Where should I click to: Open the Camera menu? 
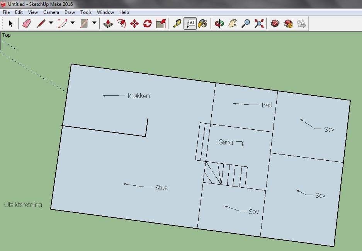51,12
